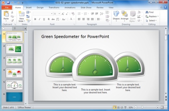Switch to the Animations tab

(70, 8)
